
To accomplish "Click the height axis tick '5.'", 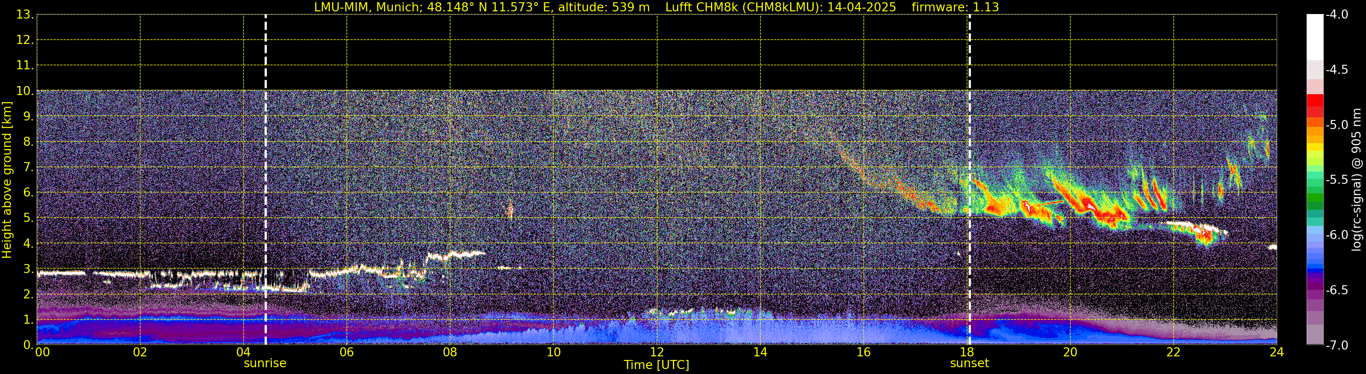I will tap(28, 218).
